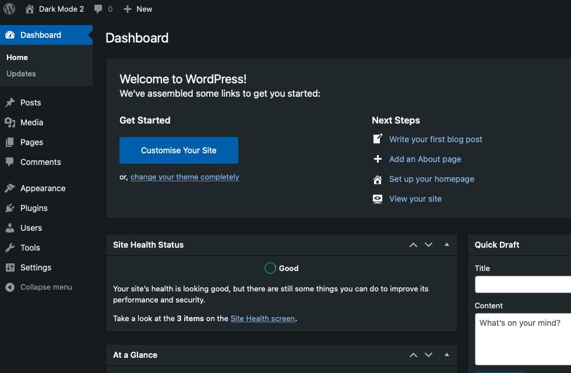Open the comments bubble icon in admin bar
The image size is (571, 373).
[x=98, y=9]
